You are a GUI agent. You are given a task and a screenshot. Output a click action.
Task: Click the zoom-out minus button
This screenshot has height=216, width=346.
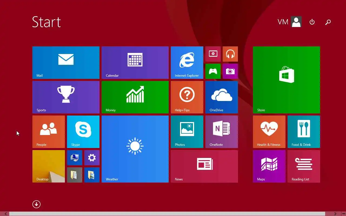point(343,214)
